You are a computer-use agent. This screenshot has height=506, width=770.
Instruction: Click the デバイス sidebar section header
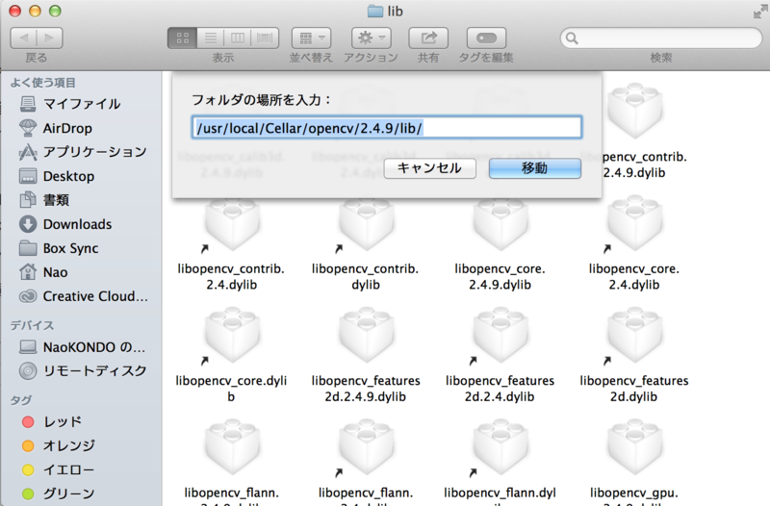coord(32,325)
